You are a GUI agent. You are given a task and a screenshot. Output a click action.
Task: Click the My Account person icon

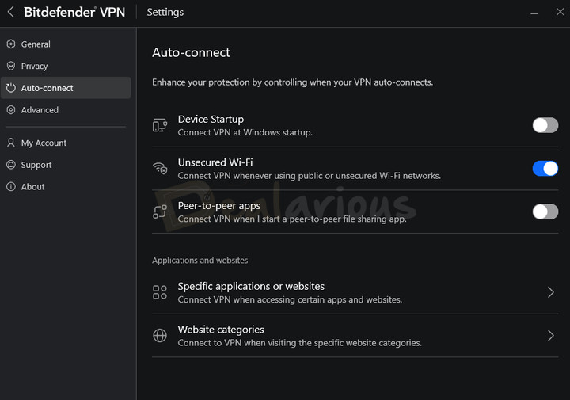(x=11, y=143)
